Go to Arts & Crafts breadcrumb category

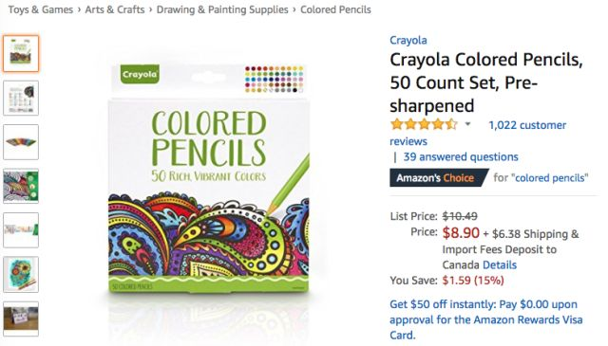pyautogui.click(x=115, y=9)
